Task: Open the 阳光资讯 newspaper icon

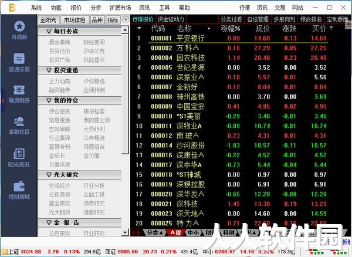Action: point(19,154)
